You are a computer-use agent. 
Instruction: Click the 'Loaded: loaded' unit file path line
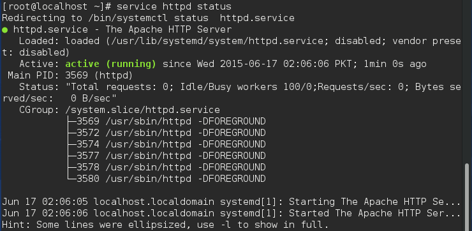(240, 41)
